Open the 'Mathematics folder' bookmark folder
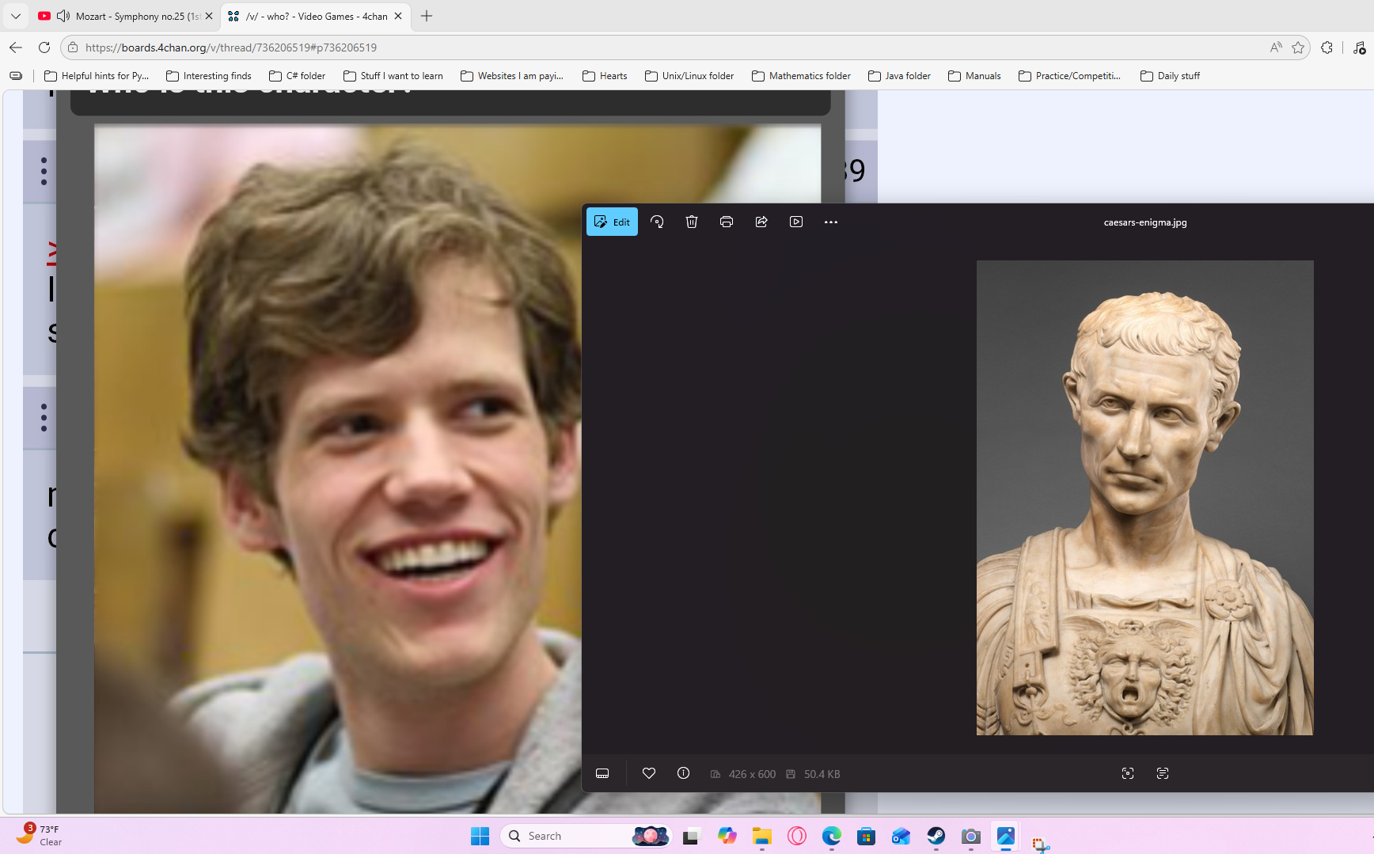The height and width of the screenshot is (854, 1374). click(802, 76)
